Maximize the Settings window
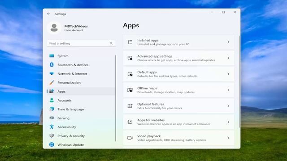287x161 pixels. coord(223,12)
